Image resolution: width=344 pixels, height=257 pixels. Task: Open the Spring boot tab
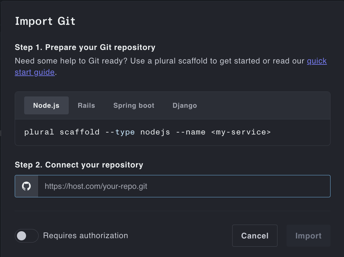134,106
